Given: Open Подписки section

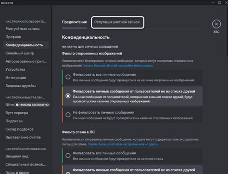Looking at the screenshot, I should (14, 121).
